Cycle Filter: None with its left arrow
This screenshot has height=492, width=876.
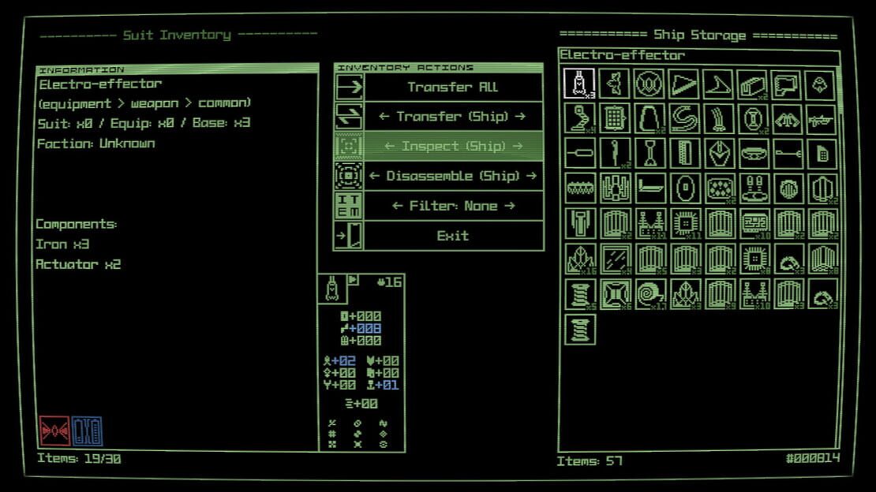click(397, 206)
